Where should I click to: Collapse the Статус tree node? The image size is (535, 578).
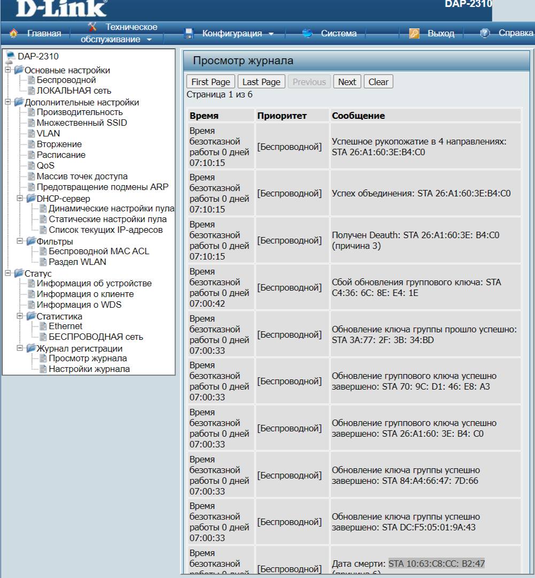coord(8,273)
